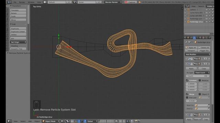This screenshot has width=220, height=123.
Task: Enable the Object Offset checkbox
Action: pyautogui.click(x=200, y=94)
